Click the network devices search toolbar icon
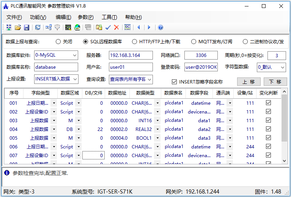Screen dimensions: 291x197 pos(9,27)
